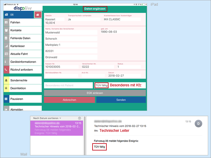Click the Kontakte people icon
The width and height of the screenshot is (211, 158).
click(x=6, y=30)
